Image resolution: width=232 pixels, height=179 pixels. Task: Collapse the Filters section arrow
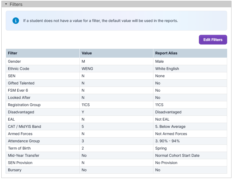6,4
